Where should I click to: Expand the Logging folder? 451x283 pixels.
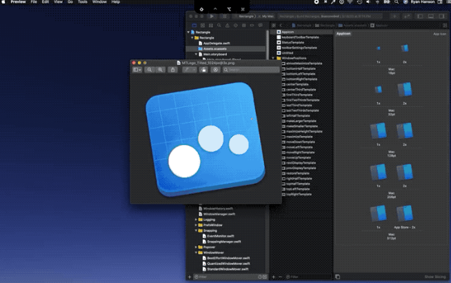point(196,219)
